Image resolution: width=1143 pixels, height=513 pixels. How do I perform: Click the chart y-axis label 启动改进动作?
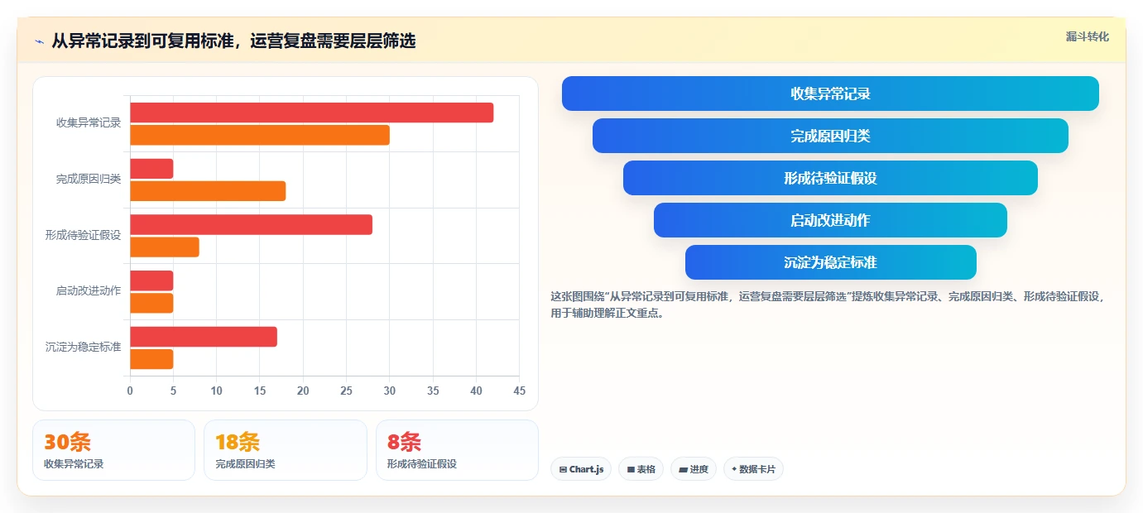[89, 291]
